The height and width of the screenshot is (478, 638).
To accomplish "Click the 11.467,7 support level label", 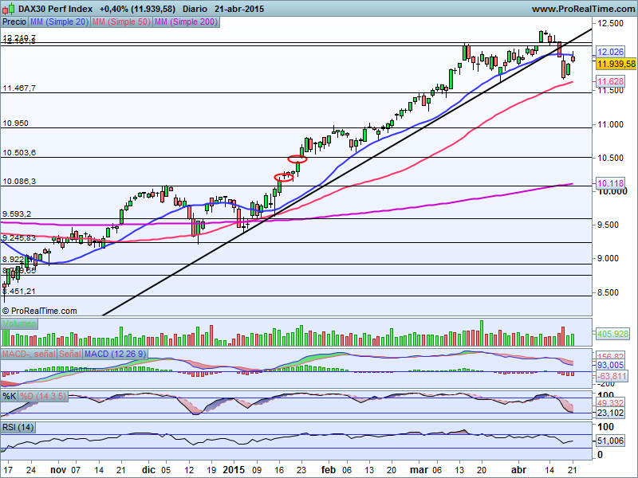I will pyautogui.click(x=19, y=88).
